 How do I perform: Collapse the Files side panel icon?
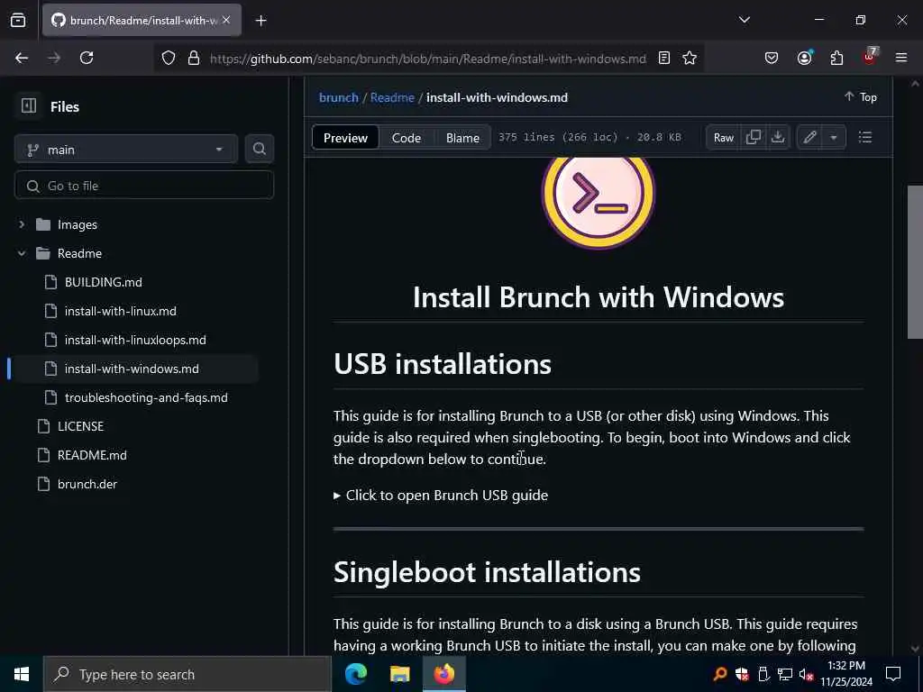[28, 106]
